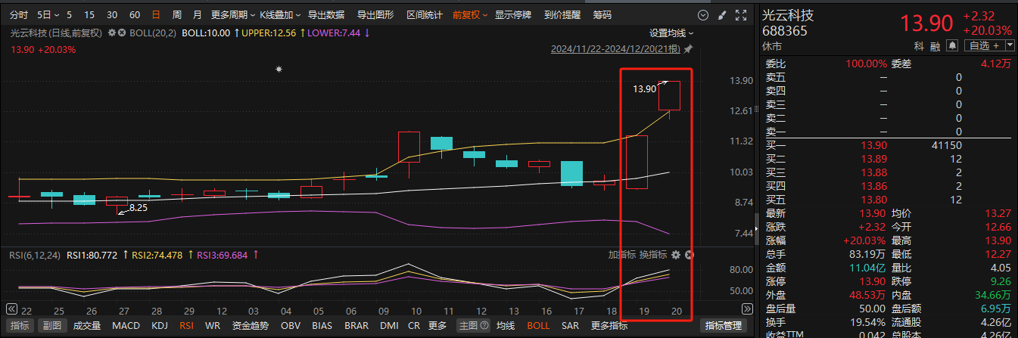Toggle the 副图 sub-chart indicator mode
1018x338 pixels.
coord(51,326)
